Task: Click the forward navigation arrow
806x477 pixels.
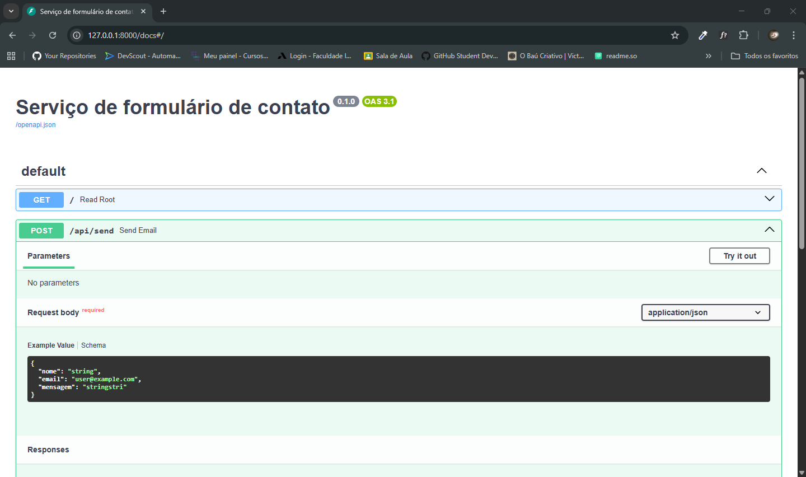Action: coord(32,35)
